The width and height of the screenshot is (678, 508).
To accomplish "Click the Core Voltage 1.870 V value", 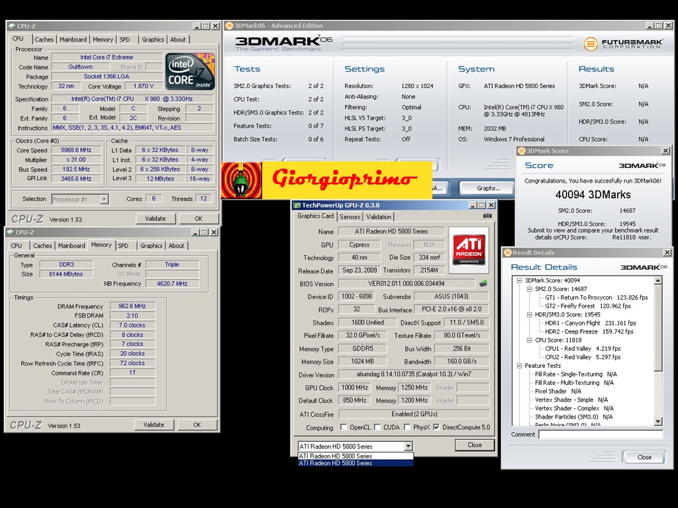I will click(143, 86).
